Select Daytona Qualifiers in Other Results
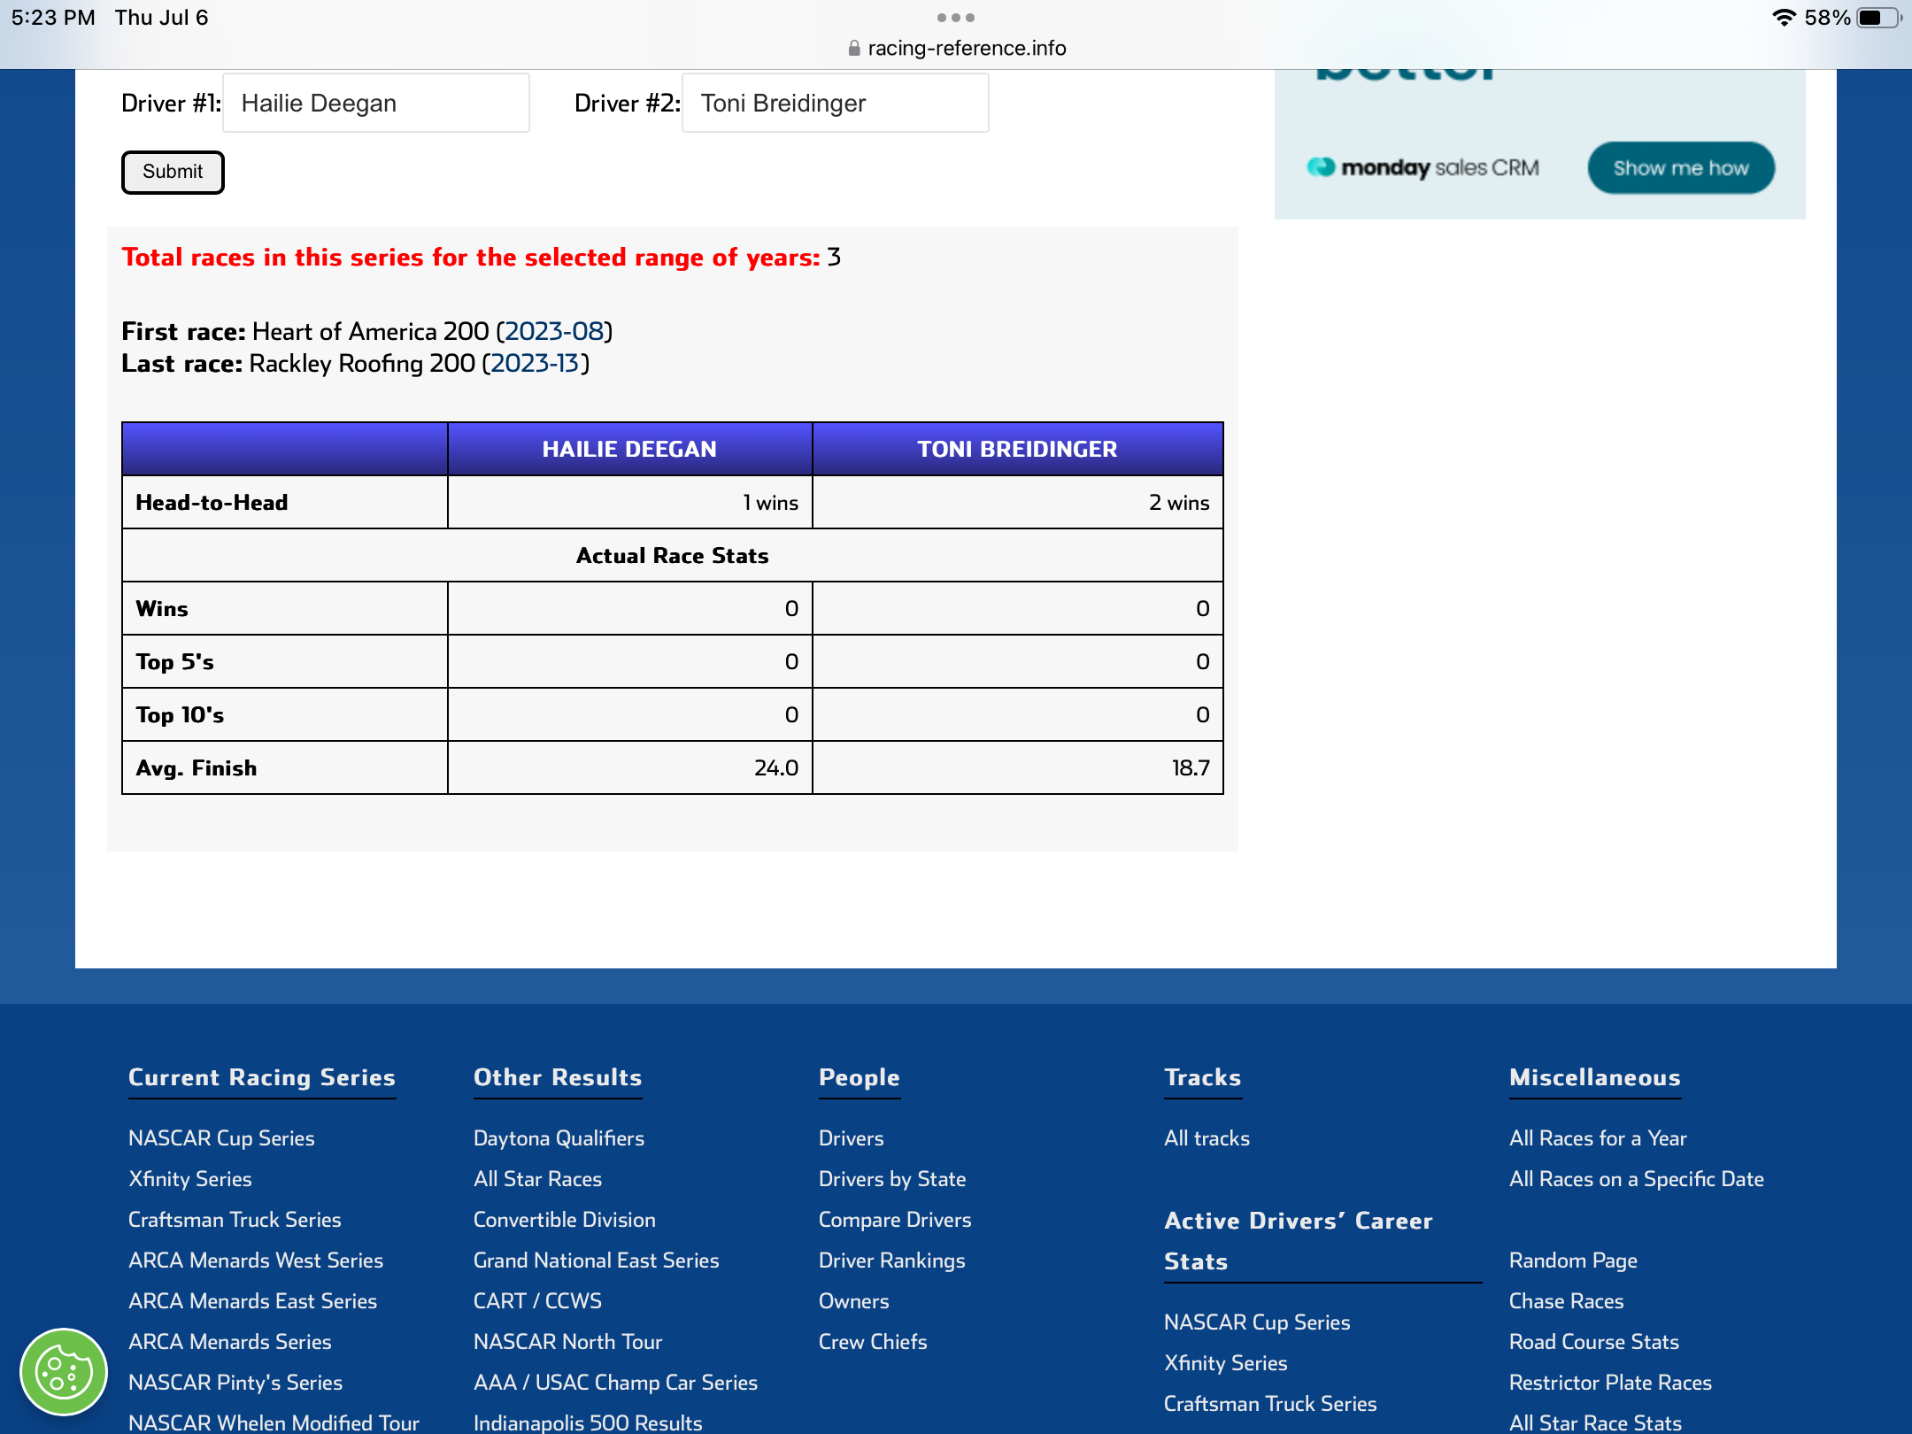Image resolution: width=1912 pixels, height=1434 pixels. click(x=559, y=1138)
